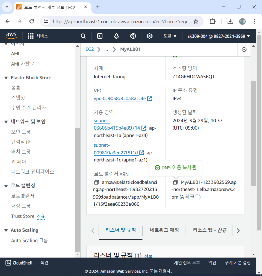
Task: Open 스냅샷 in sidebar
Action: coord(18,97)
